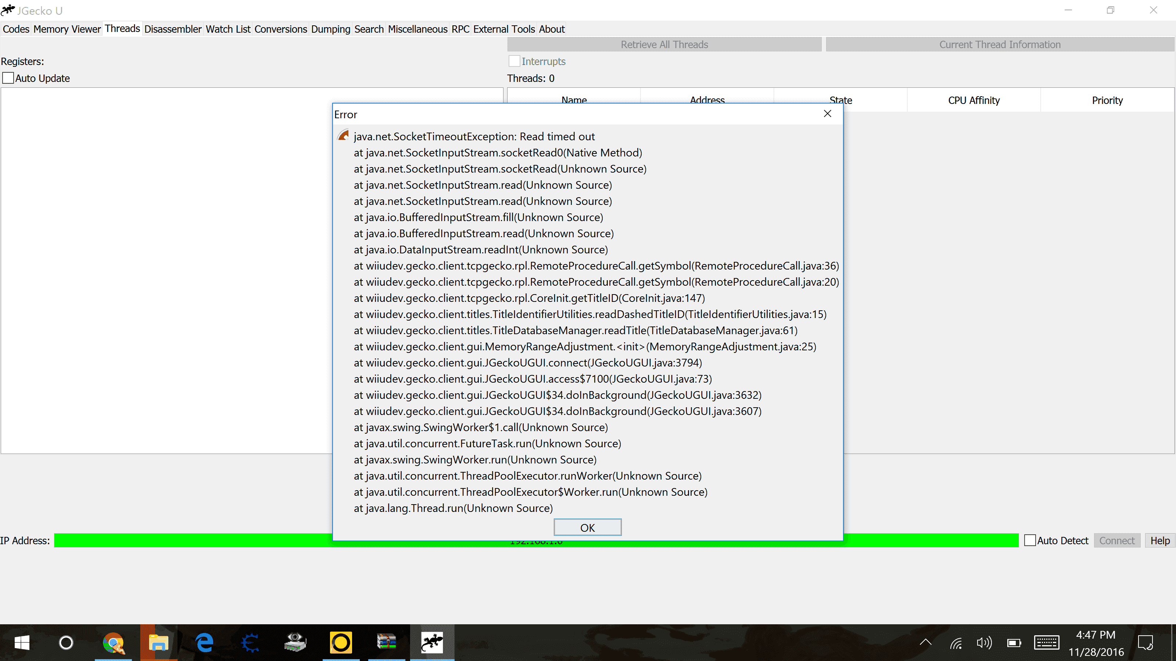Open the About tab
The width and height of the screenshot is (1176, 661).
pos(552,29)
